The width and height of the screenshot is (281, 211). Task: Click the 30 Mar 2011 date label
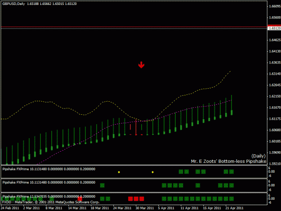pos(145,208)
